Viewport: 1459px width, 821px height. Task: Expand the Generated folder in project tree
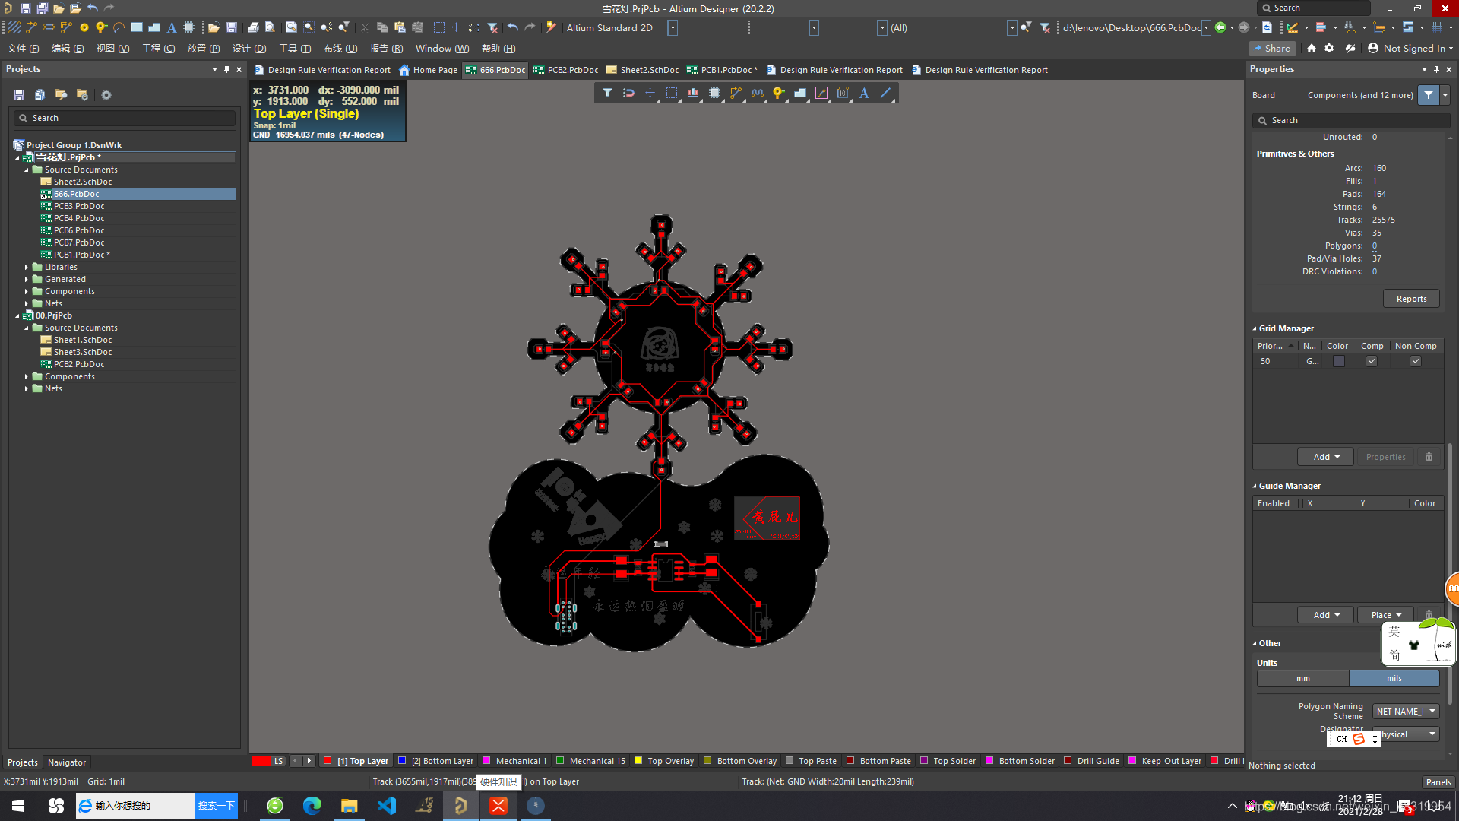click(x=27, y=280)
